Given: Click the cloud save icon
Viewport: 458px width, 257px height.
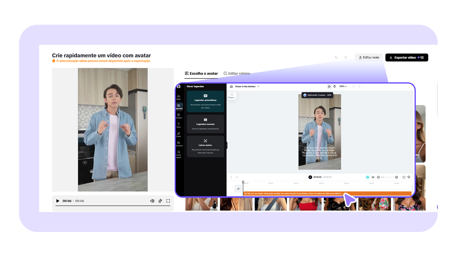Looking at the screenshot, I should point(231,86).
